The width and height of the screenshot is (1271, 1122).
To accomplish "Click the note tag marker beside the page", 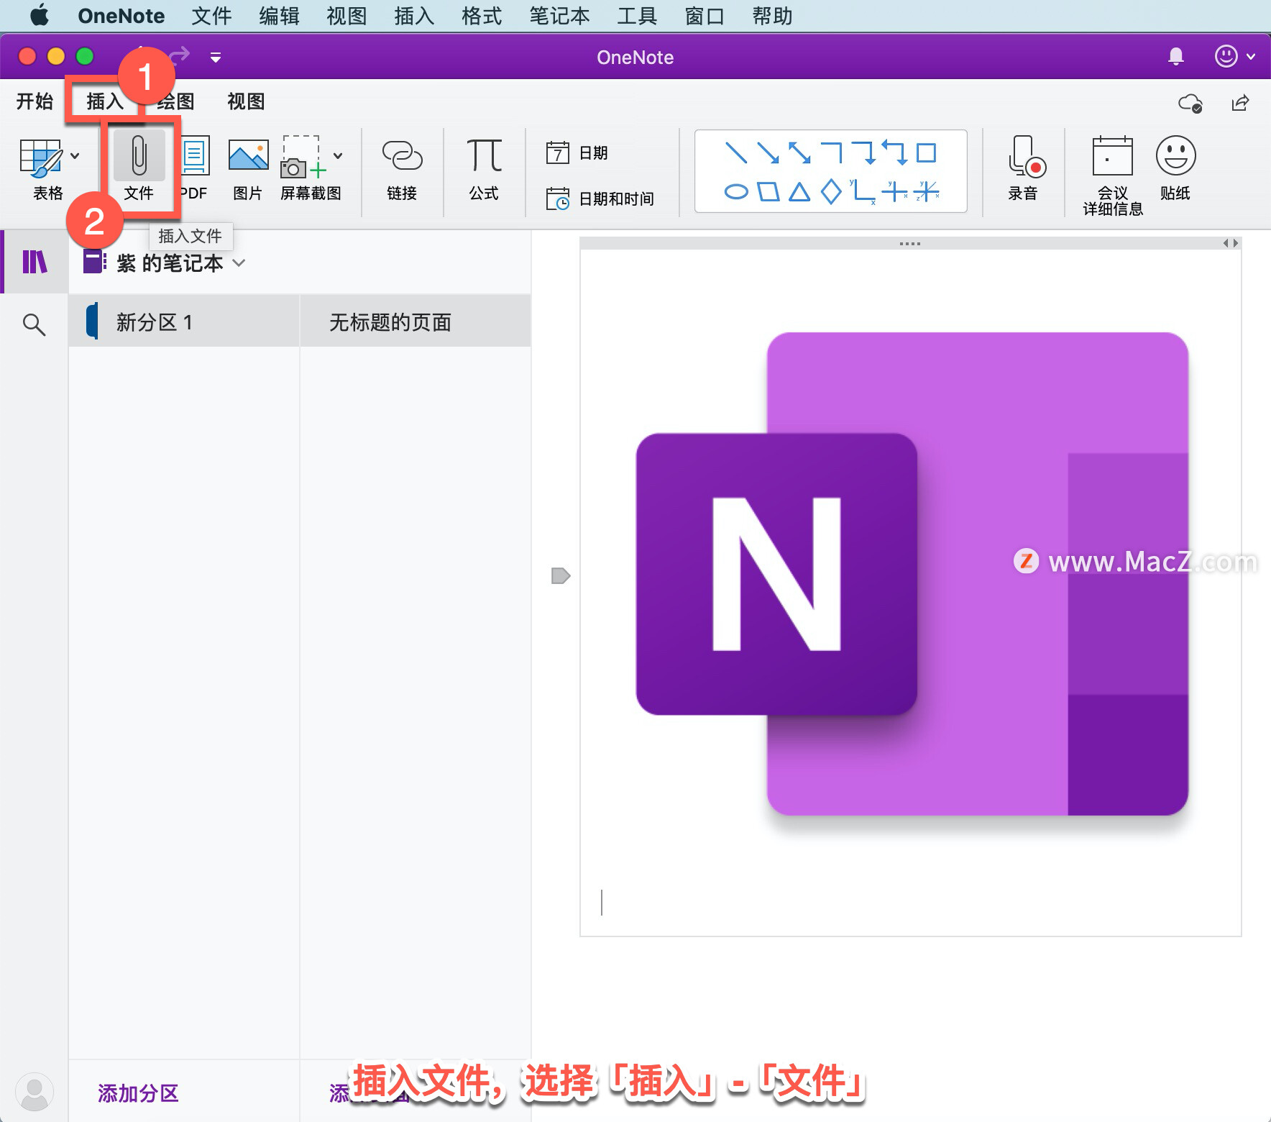I will pos(561,575).
